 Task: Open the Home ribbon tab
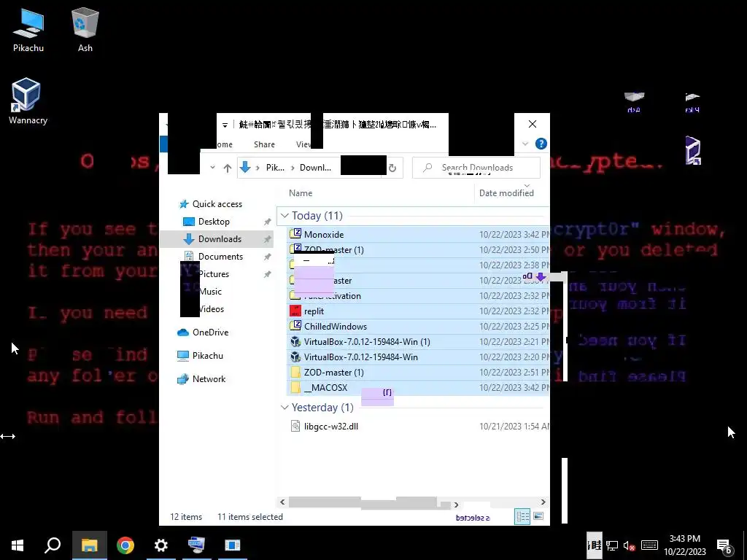[x=224, y=144]
